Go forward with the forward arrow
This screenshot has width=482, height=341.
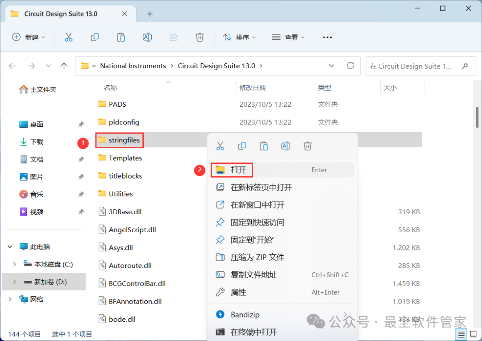coord(31,66)
